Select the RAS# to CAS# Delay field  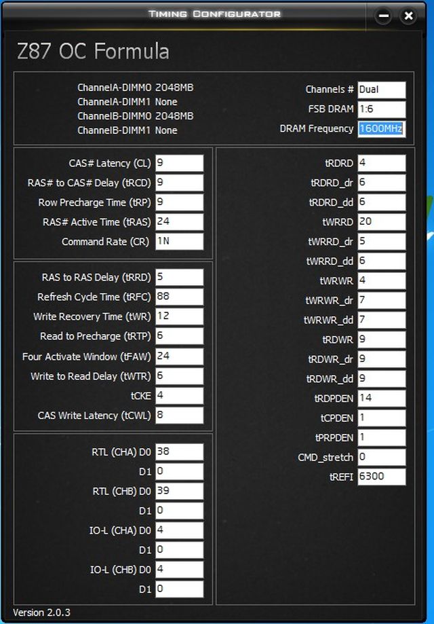[x=179, y=183]
